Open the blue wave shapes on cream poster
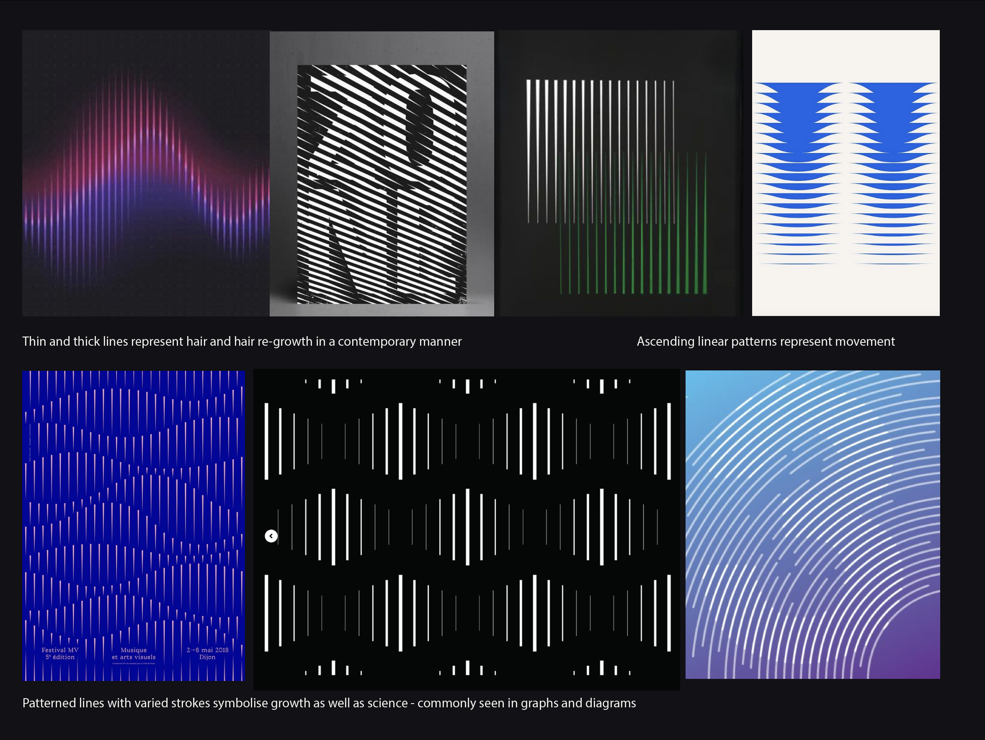The width and height of the screenshot is (985, 740). point(846,173)
